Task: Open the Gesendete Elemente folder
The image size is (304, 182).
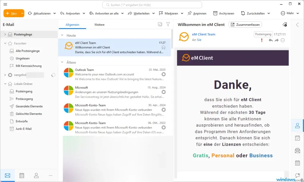Action: click(x=29, y=106)
